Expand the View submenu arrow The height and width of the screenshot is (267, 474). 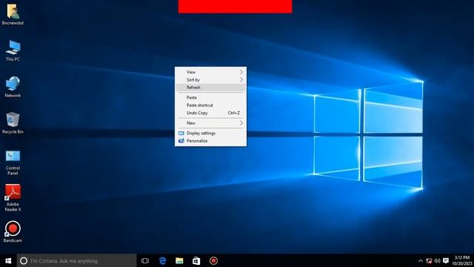point(241,72)
